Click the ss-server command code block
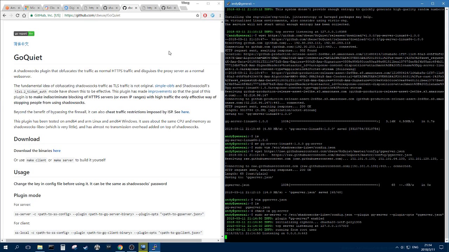 [109, 214]
